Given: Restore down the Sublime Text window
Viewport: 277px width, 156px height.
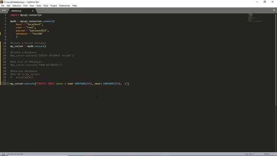Looking at the screenshot, I should pos(264,2).
